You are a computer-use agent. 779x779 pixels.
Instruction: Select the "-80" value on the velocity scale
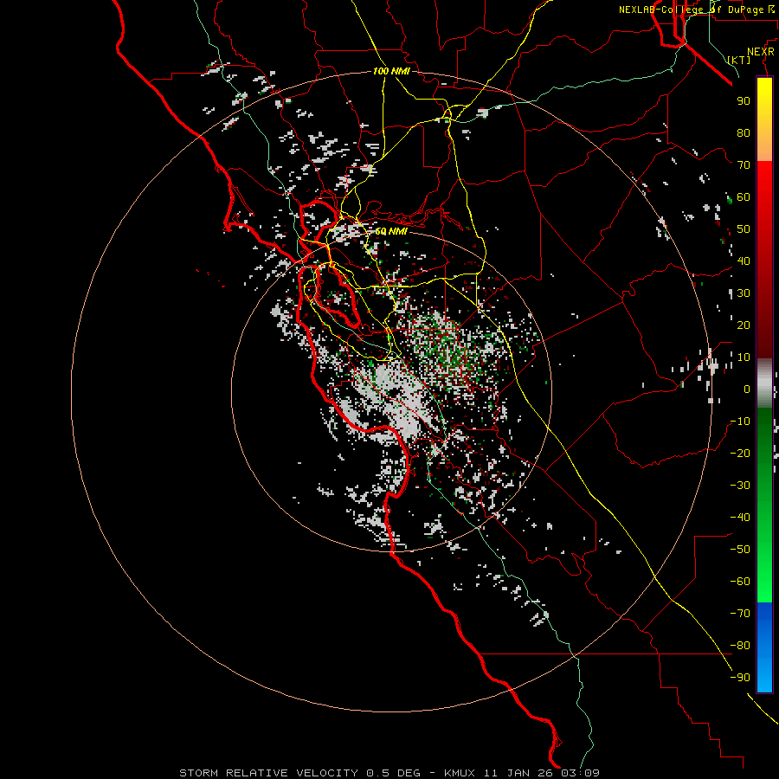(x=740, y=646)
